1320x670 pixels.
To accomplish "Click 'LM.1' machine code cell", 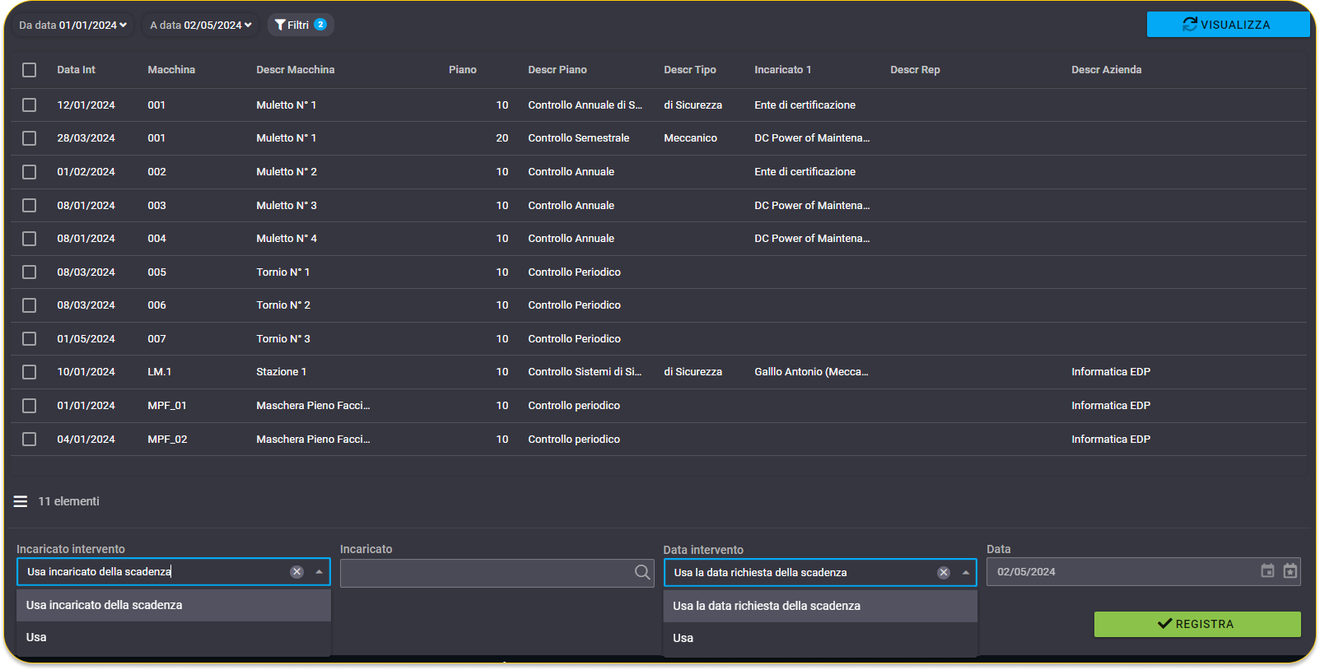I will [160, 372].
